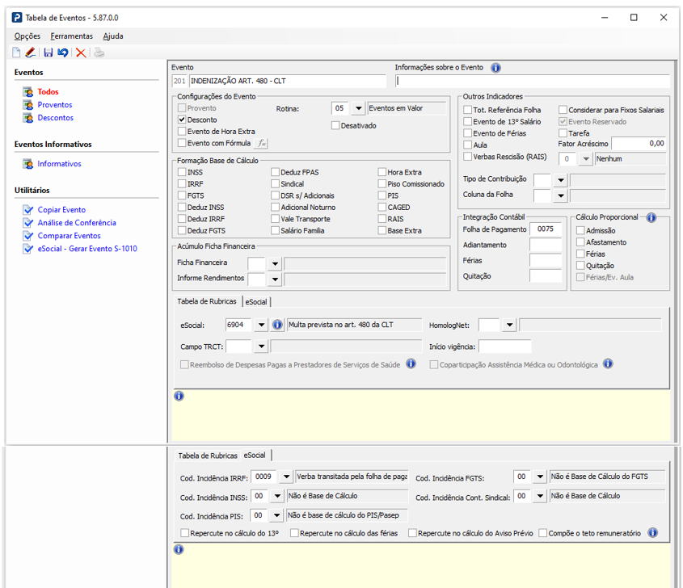Click the Print toolbar icon
Screen dimensions: 683x588
[x=99, y=52]
